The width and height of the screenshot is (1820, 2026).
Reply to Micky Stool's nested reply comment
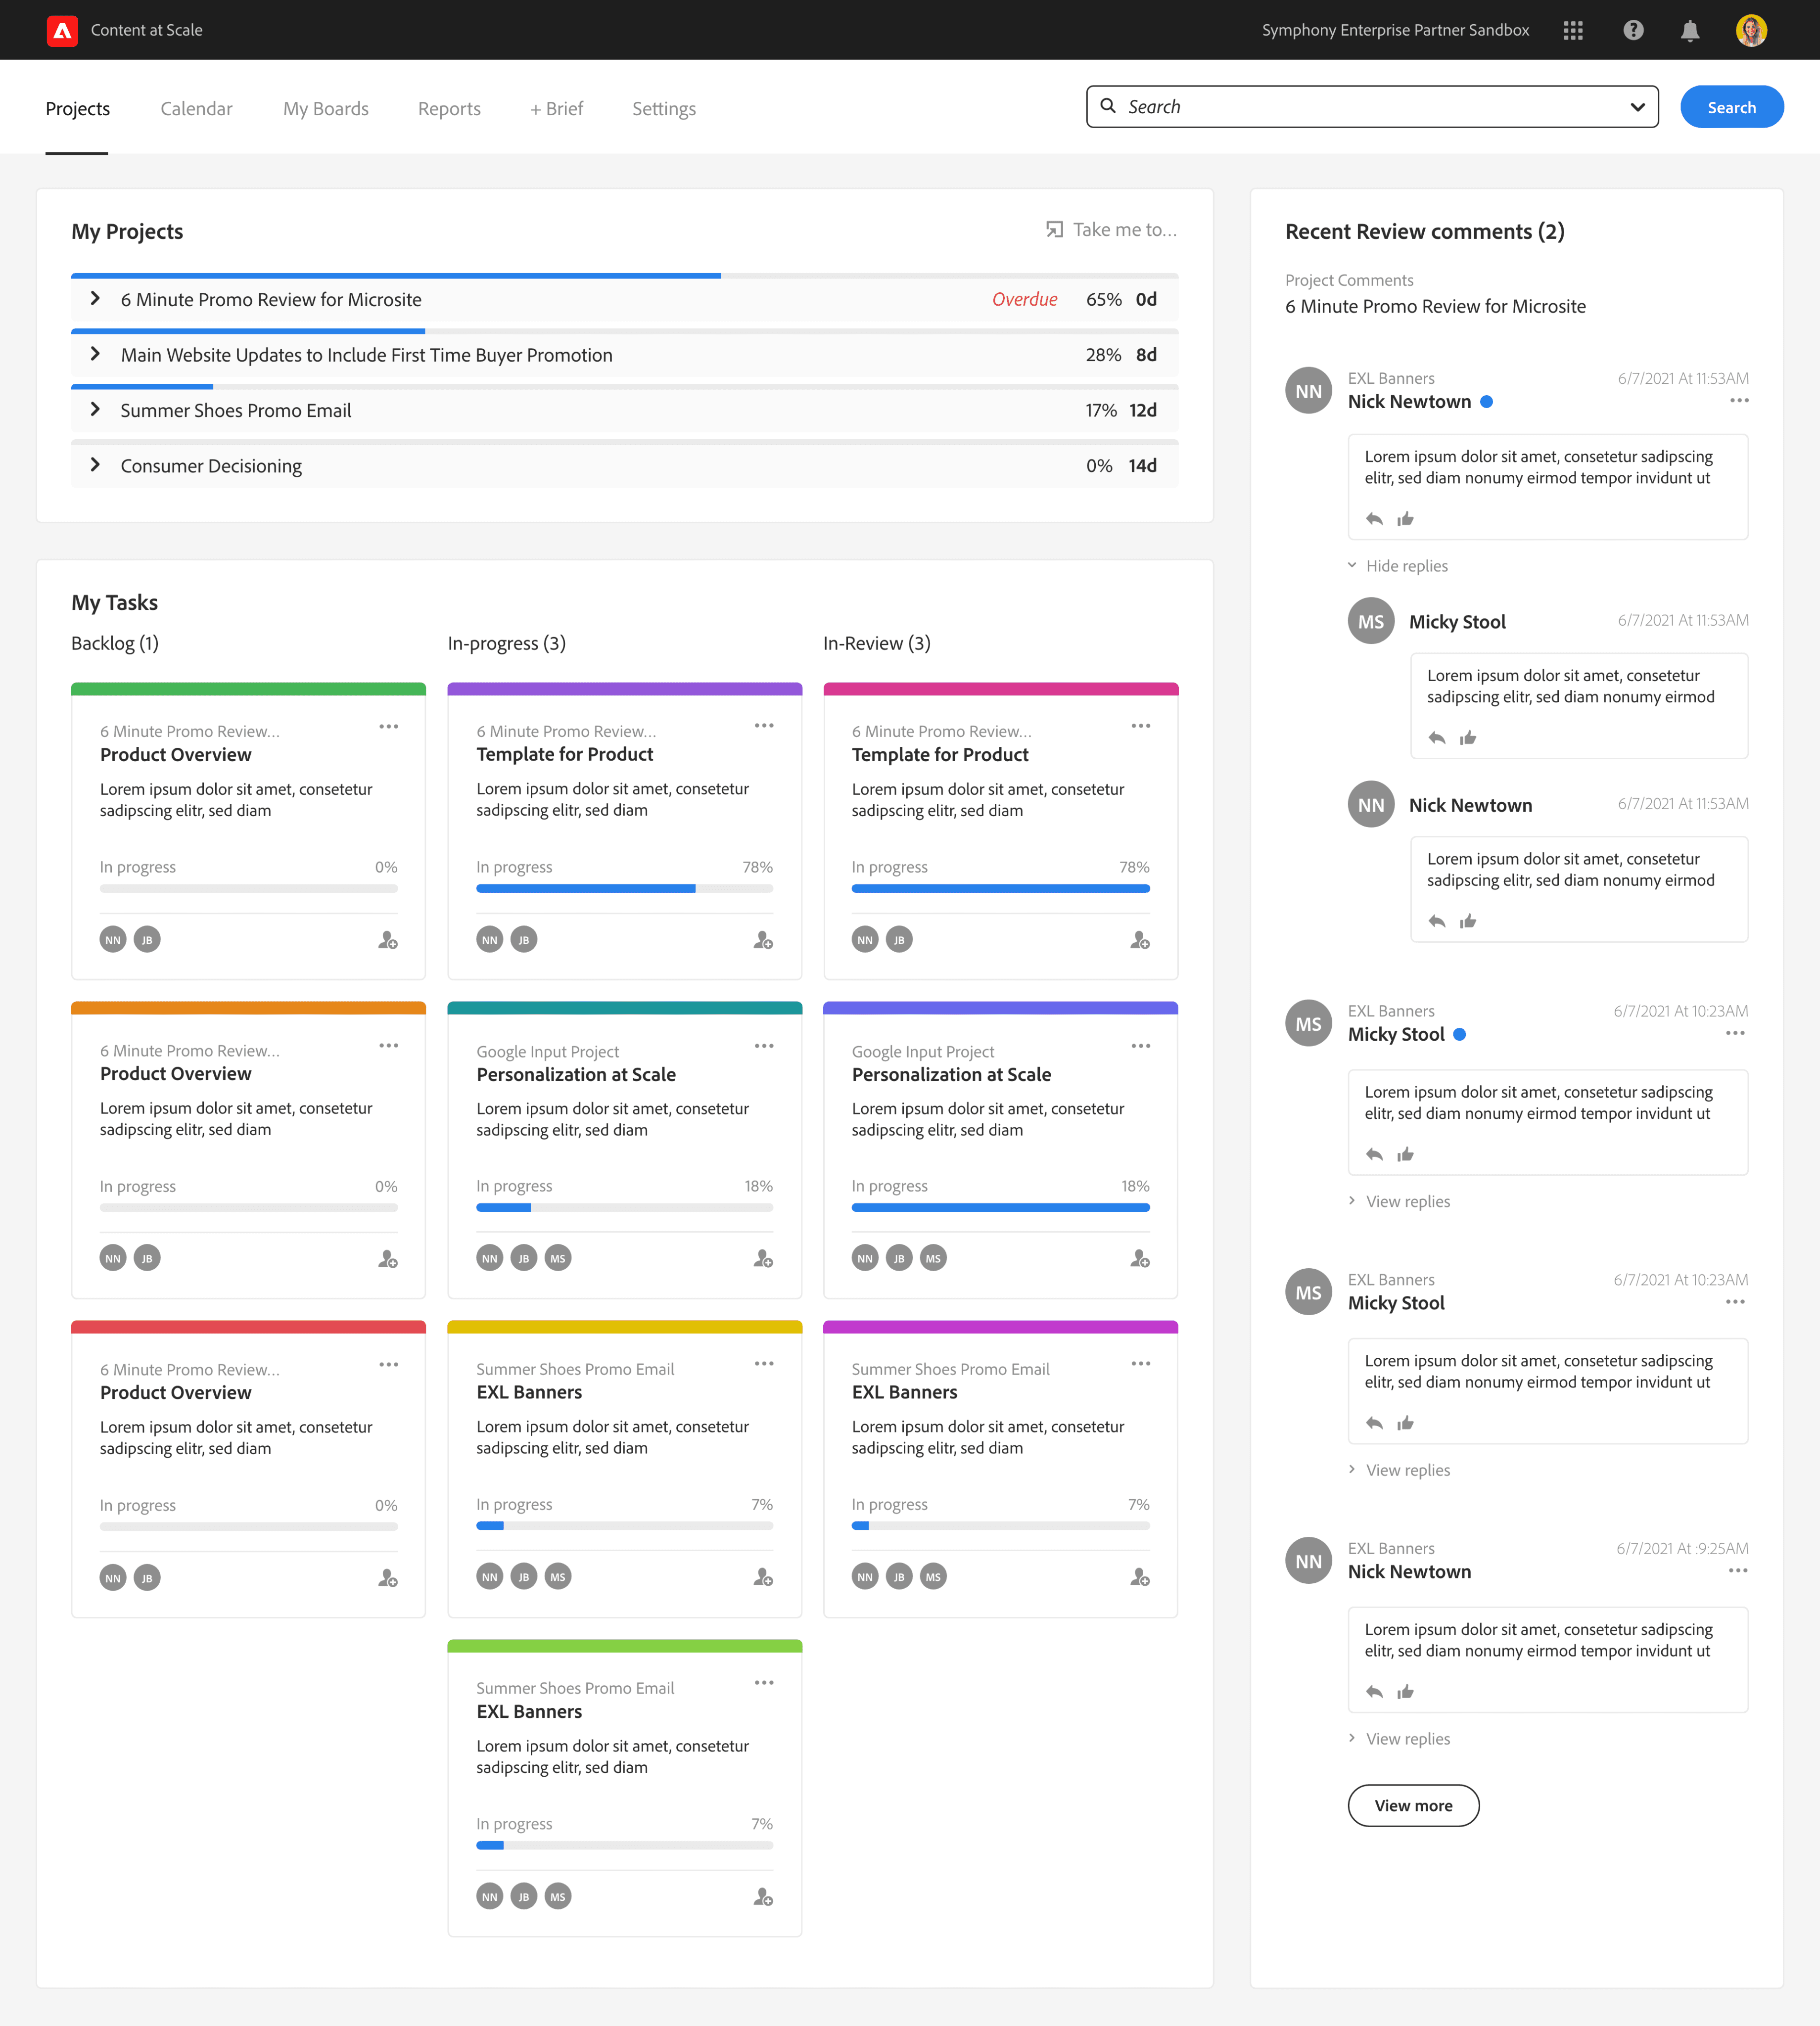pyautogui.click(x=1437, y=738)
